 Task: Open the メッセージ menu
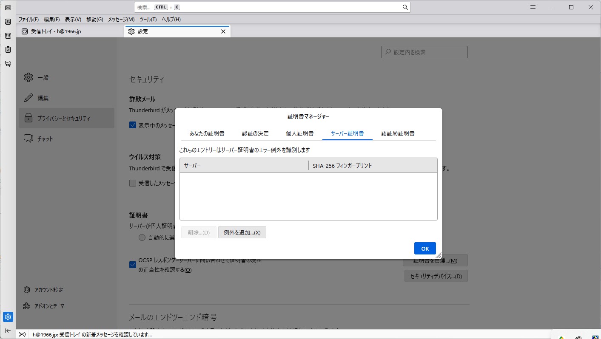coord(121,20)
